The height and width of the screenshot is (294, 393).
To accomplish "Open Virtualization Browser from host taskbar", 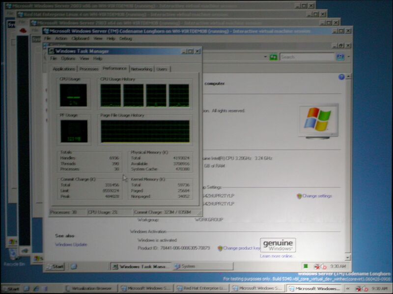I will point(89,289).
